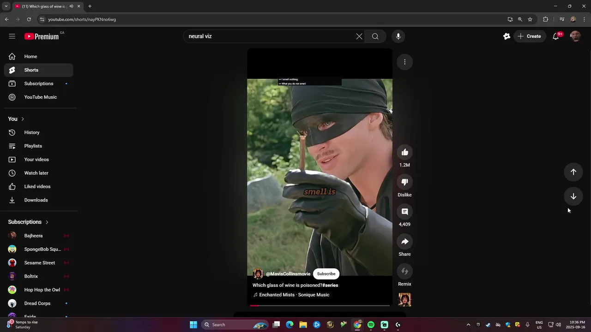This screenshot has height=332, width=591.
Task: Open Watch later list
Action: (x=39, y=173)
